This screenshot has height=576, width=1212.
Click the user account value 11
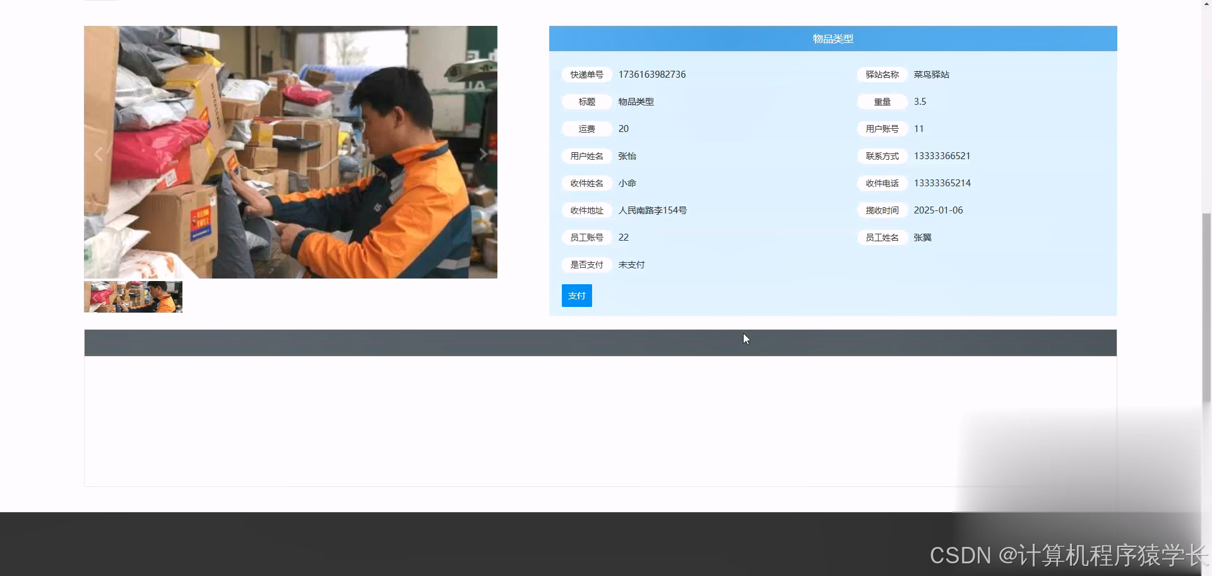pyautogui.click(x=918, y=129)
